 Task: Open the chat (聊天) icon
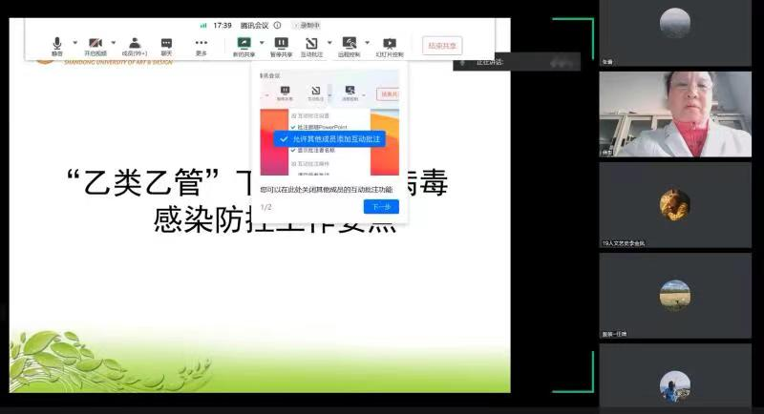pos(166,44)
